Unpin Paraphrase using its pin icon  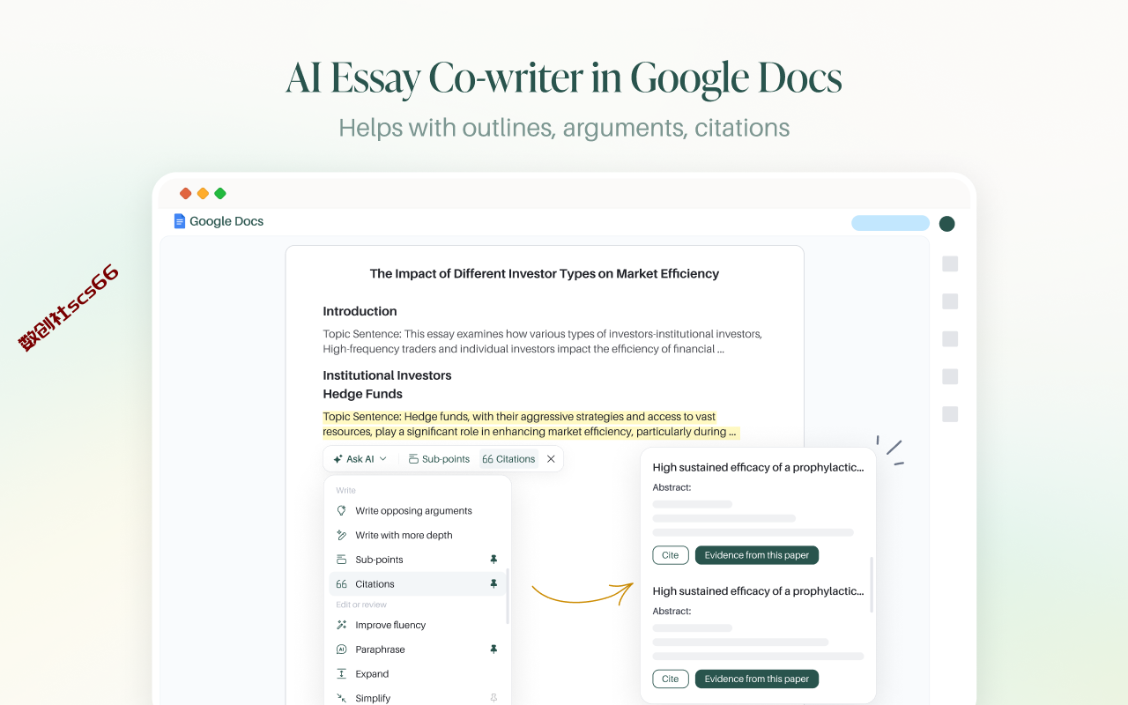pos(493,649)
